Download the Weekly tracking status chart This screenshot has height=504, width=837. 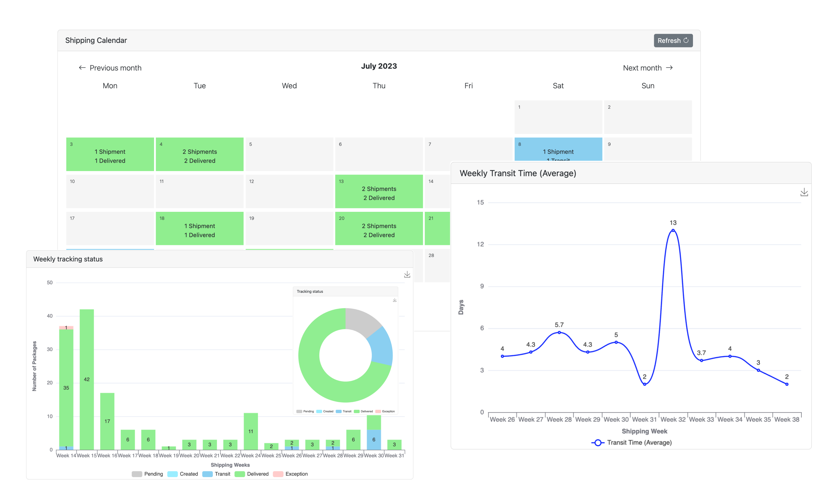(x=407, y=274)
